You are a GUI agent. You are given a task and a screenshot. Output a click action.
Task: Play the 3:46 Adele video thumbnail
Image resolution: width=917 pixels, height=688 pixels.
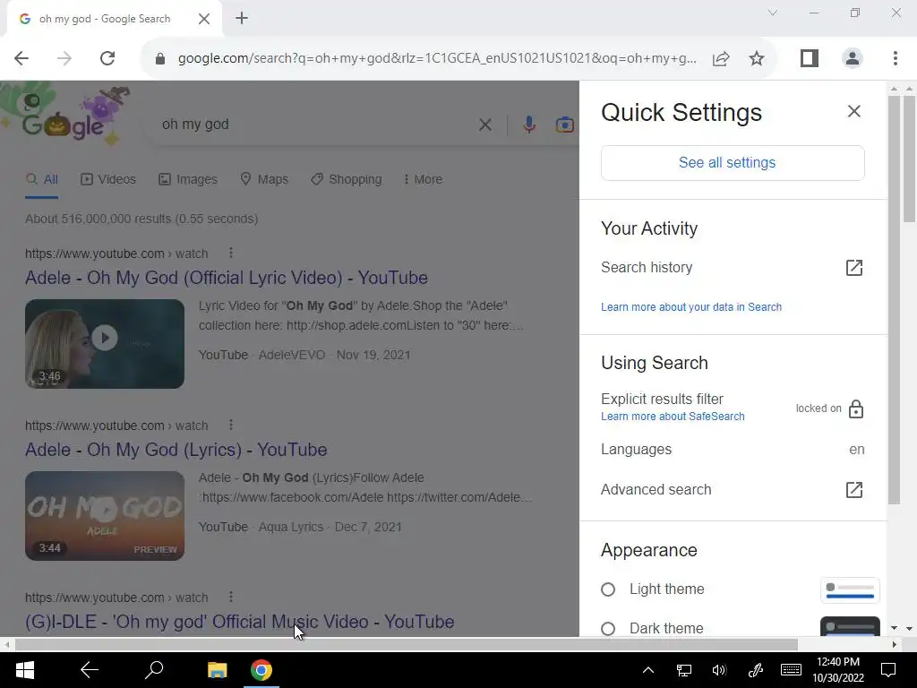click(x=105, y=343)
